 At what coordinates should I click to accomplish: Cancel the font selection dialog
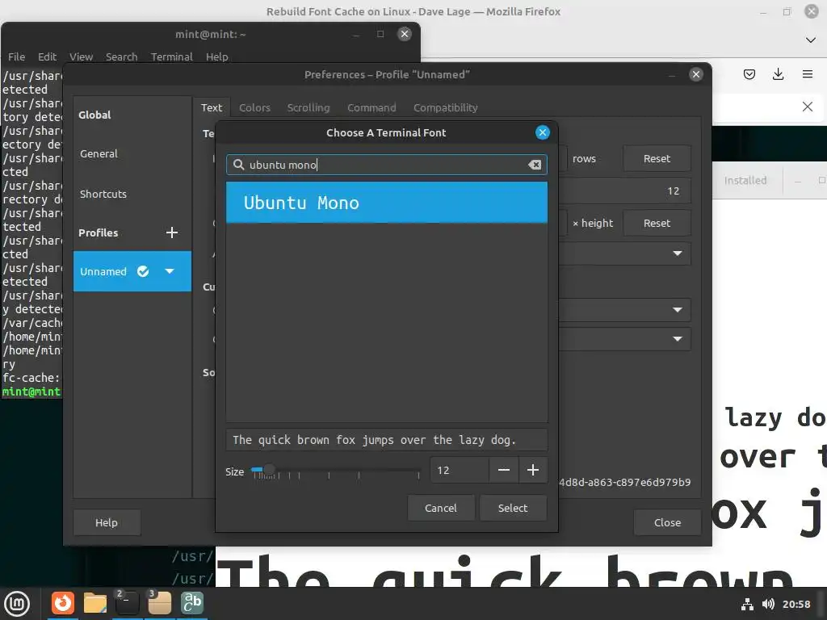click(441, 509)
